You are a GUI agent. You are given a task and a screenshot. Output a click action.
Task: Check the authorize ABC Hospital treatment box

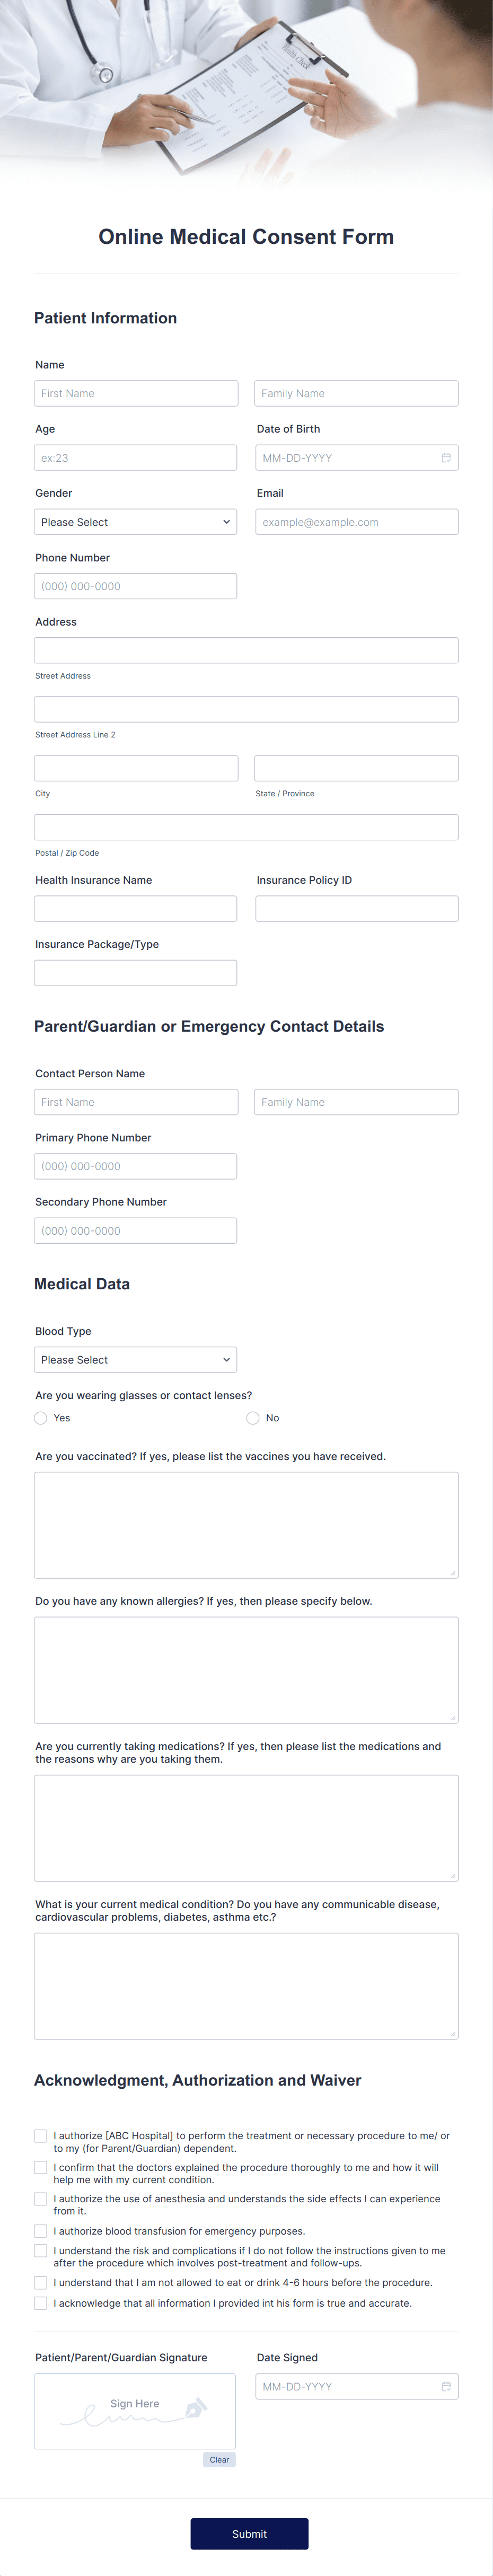41,2136
